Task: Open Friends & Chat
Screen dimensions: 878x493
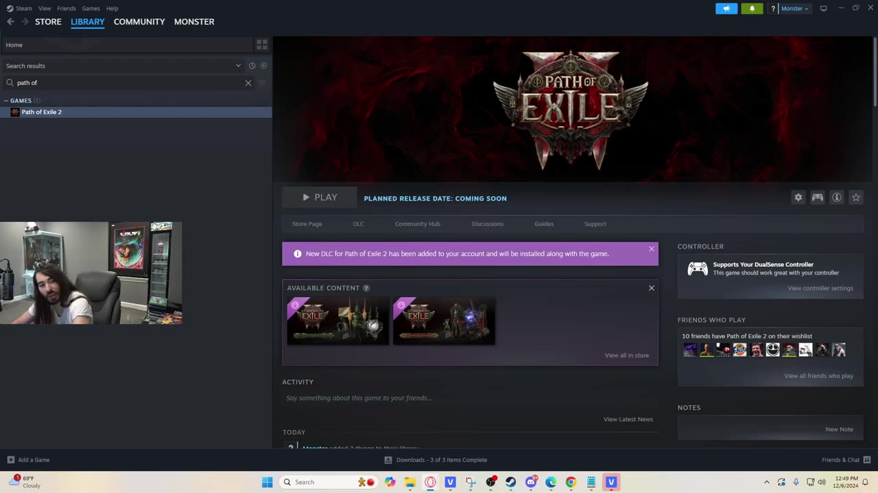Action: (846, 460)
